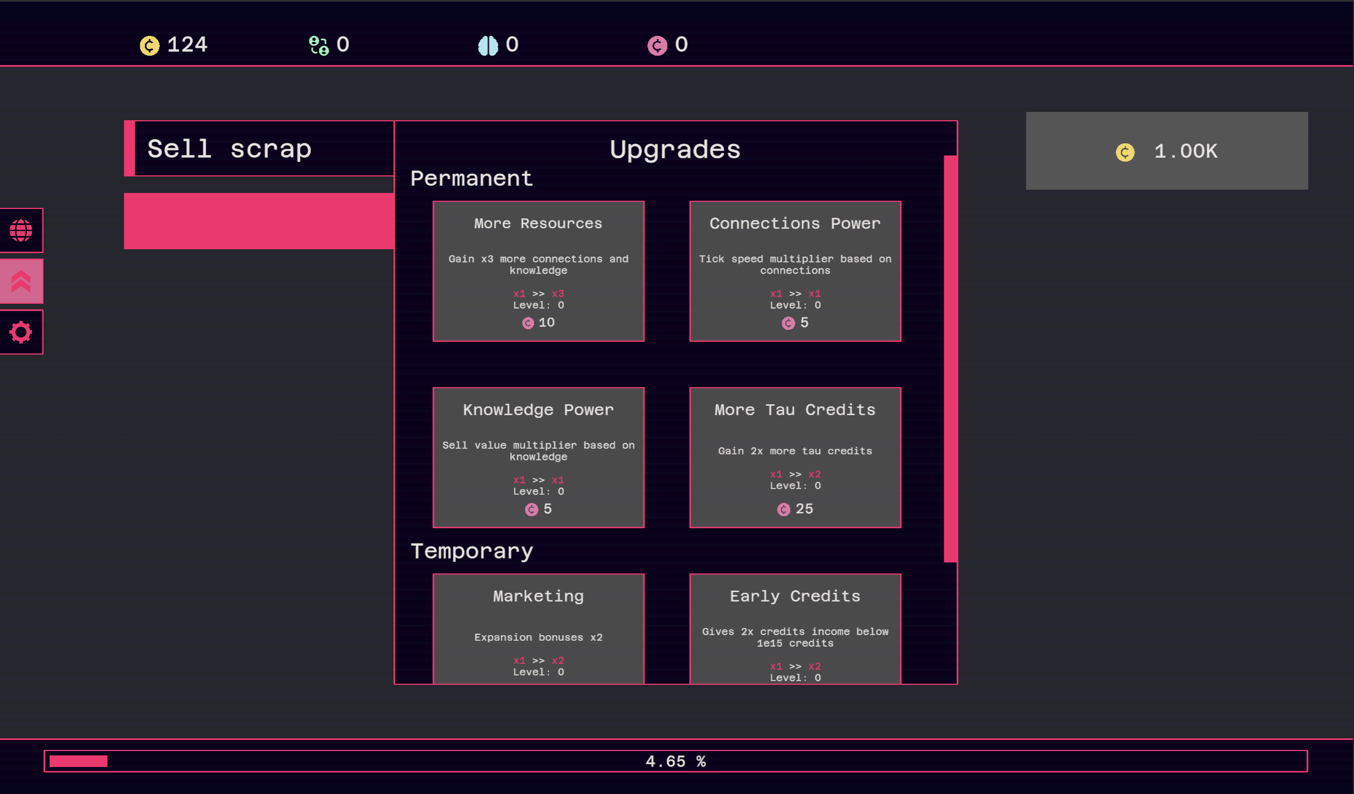Screen dimensions: 1354x794
Task: Click the cost 10 on More Resources
Action: coord(547,323)
